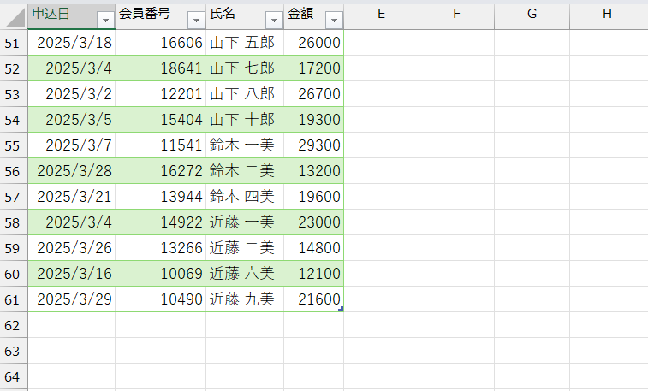Click the 申込日 column header cell

[x=72, y=16]
